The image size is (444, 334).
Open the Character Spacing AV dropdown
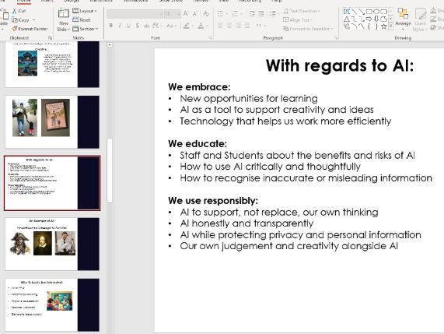[156, 26]
